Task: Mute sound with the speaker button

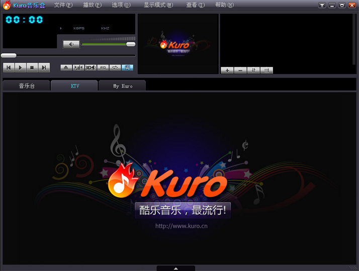Action: click(71, 44)
